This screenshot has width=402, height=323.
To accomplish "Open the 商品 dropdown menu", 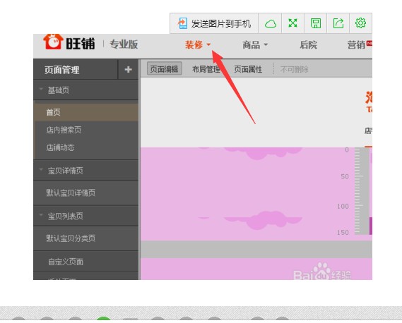I will click(x=255, y=45).
